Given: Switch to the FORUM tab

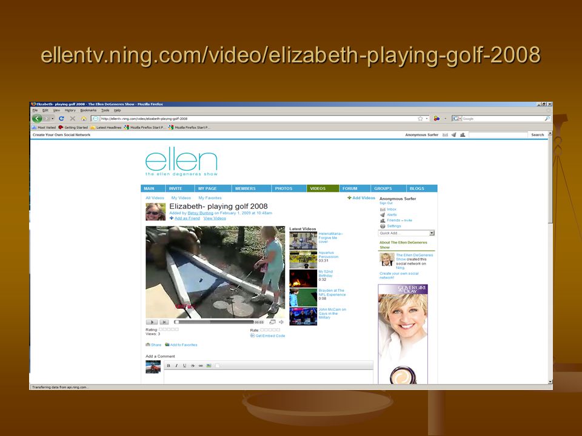Looking at the screenshot, I should pyautogui.click(x=355, y=188).
